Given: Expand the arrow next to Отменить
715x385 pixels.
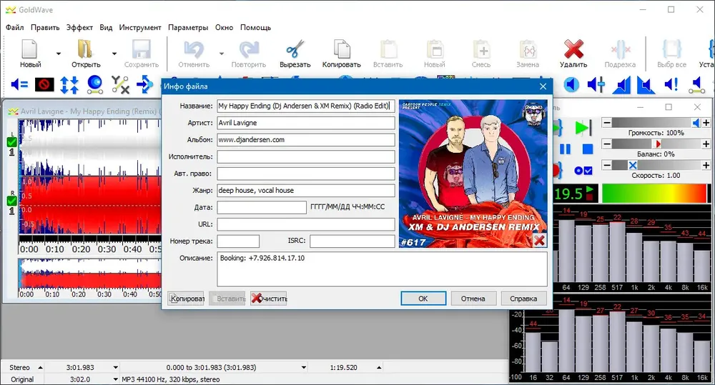Looking at the screenshot, I should click(222, 54).
